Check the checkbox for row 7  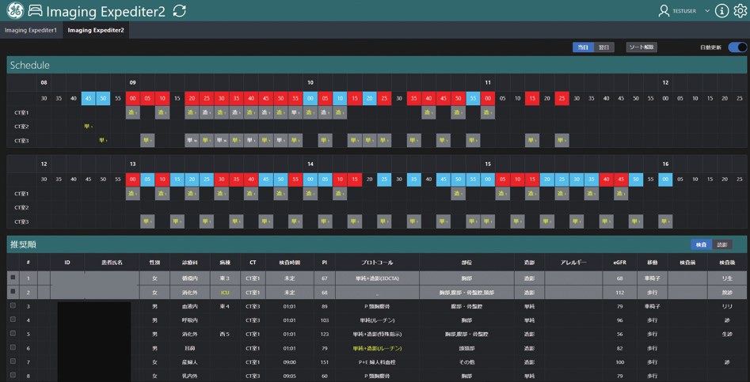[x=13, y=361]
